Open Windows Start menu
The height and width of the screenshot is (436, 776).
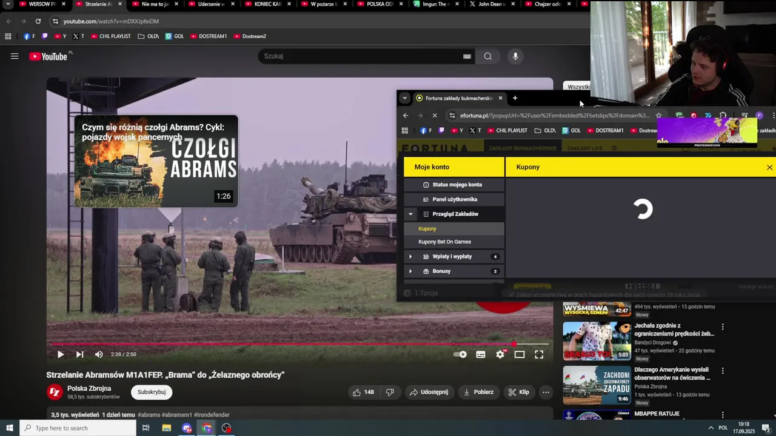[9, 428]
